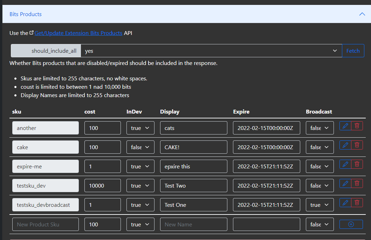Delete the "testsku_devbroadcast" product

tap(357, 203)
